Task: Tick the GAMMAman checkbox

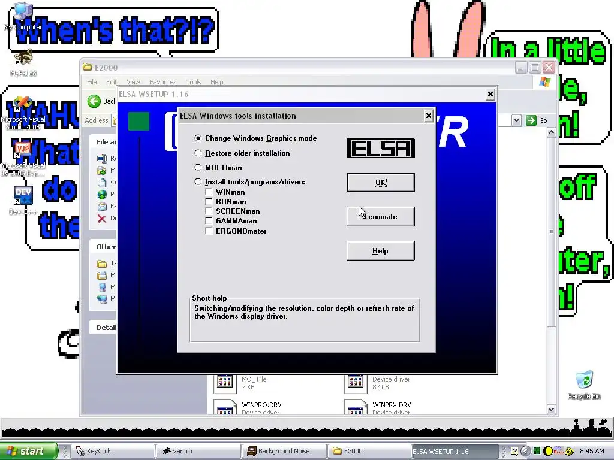Action: [x=209, y=221]
